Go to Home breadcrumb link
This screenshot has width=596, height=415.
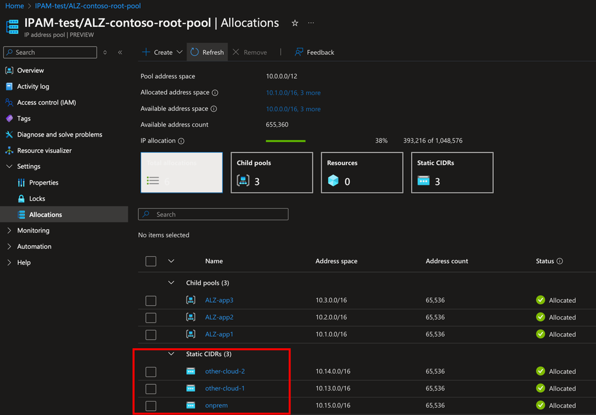click(14, 6)
